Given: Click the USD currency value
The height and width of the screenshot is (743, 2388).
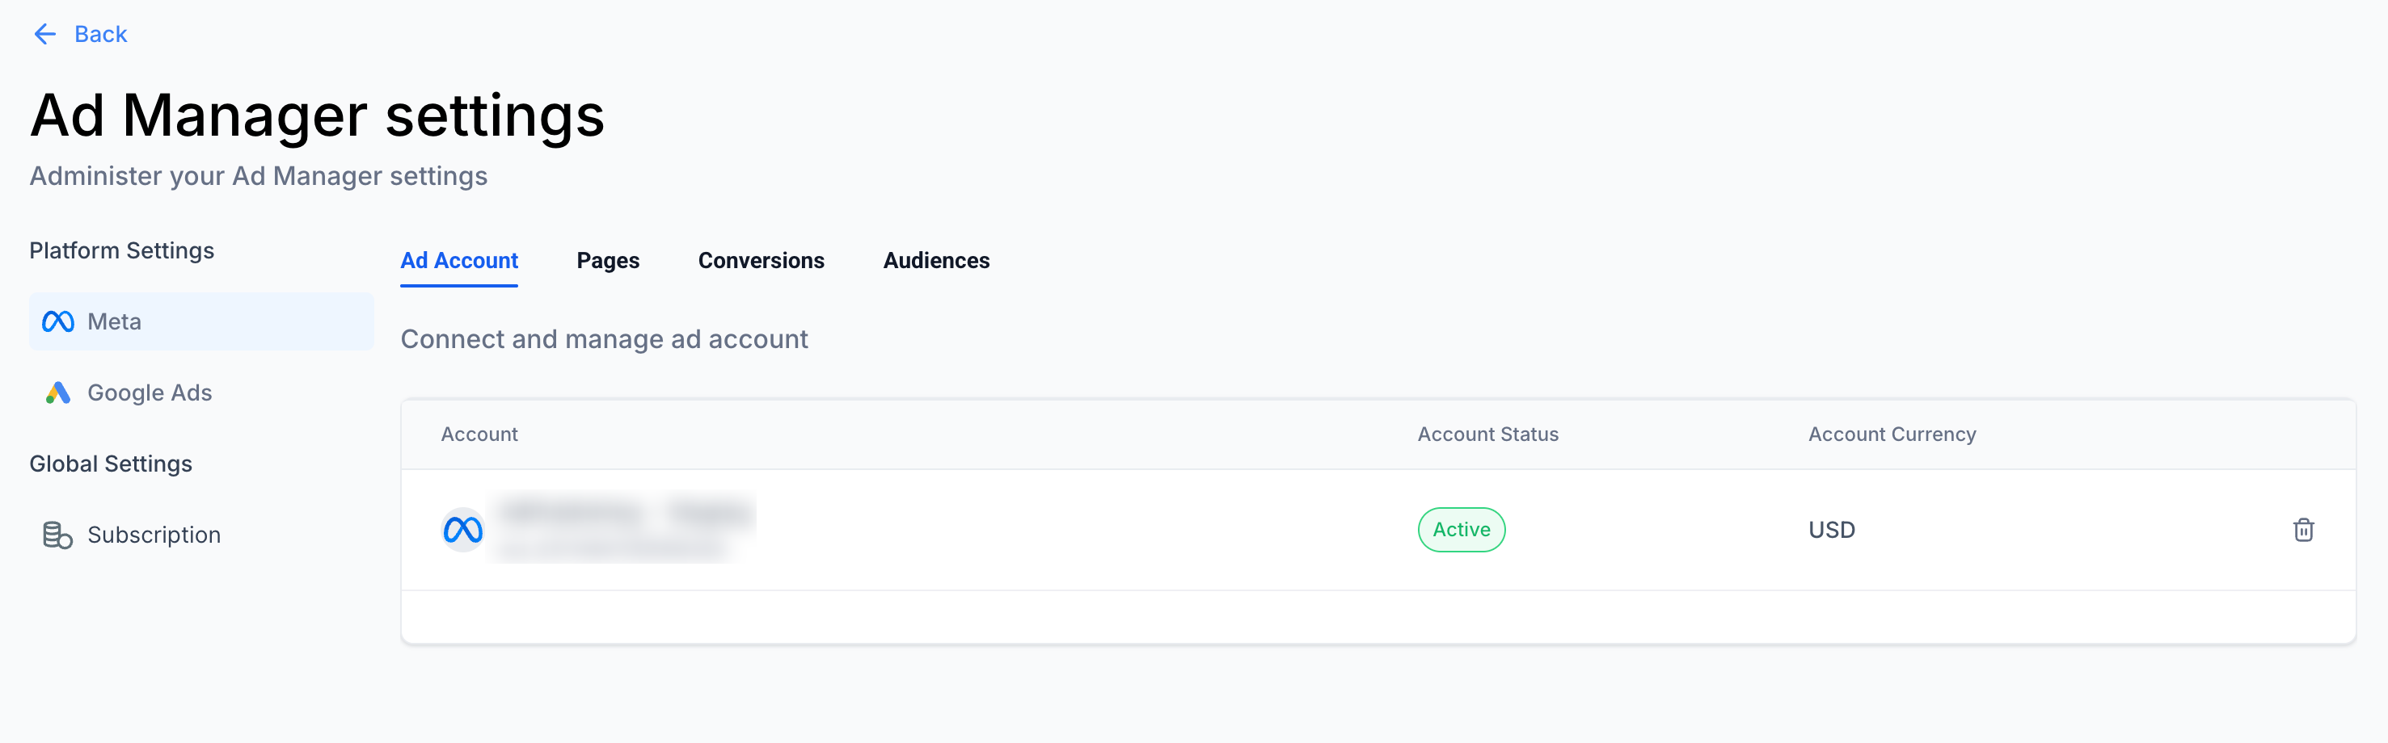Looking at the screenshot, I should tap(1831, 530).
